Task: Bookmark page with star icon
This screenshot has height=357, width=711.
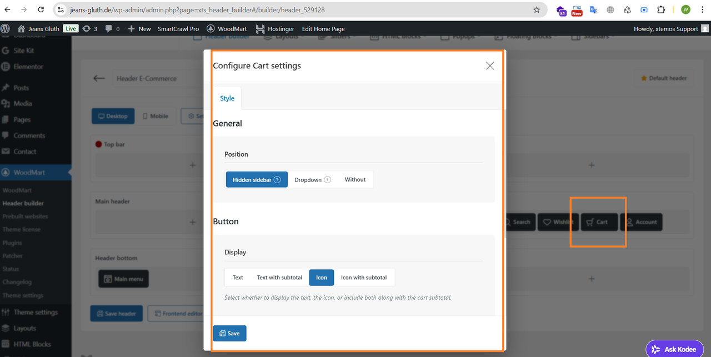Action: pyautogui.click(x=537, y=10)
